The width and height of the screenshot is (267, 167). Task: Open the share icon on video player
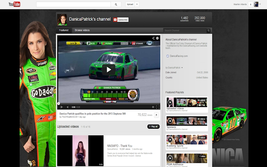click(153, 38)
